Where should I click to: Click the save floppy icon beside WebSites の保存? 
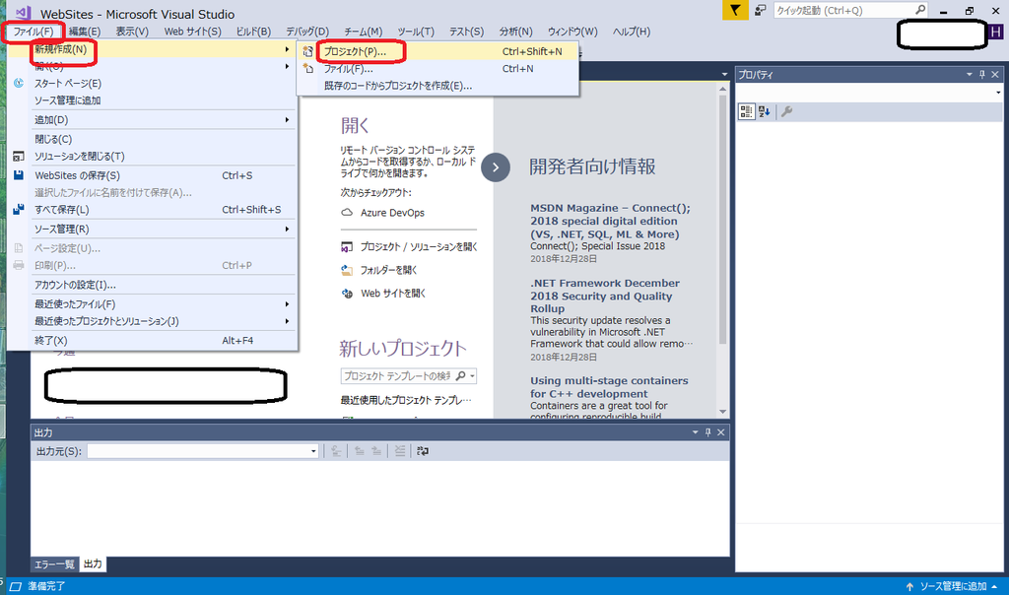(19, 175)
